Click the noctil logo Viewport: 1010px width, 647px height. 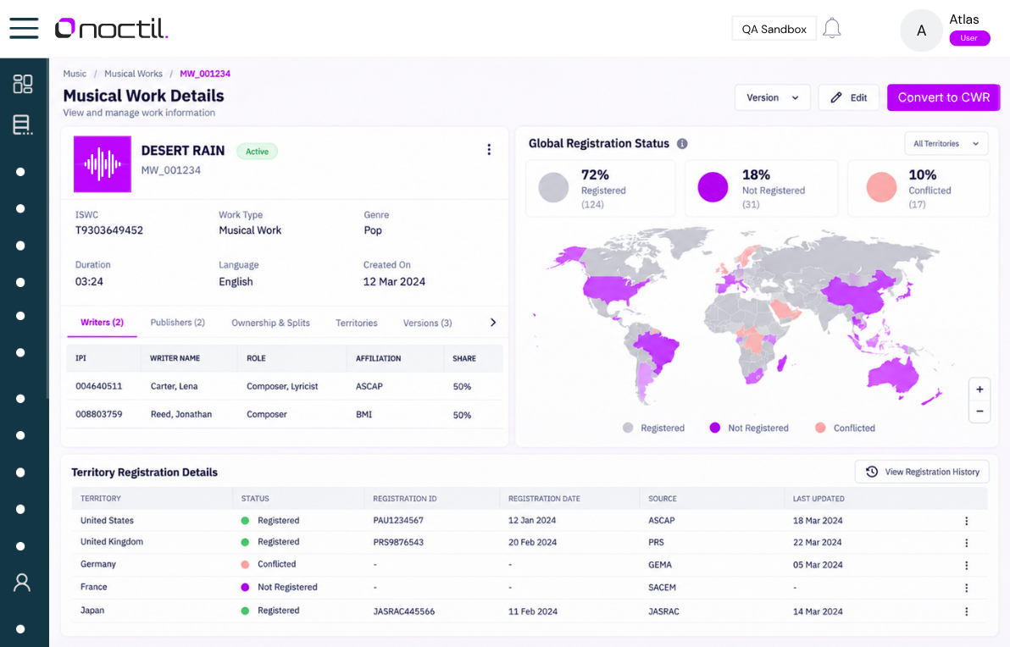pyautogui.click(x=112, y=28)
